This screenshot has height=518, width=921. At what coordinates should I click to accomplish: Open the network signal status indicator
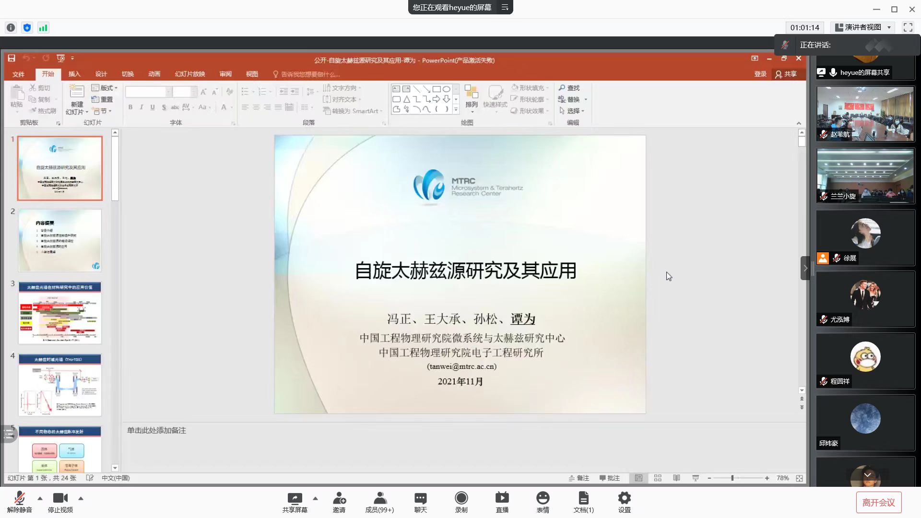[43, 28]
